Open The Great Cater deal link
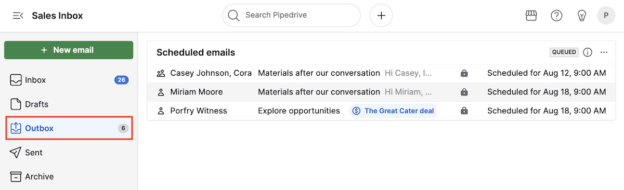624x190 pixels. tap(393, 111)
